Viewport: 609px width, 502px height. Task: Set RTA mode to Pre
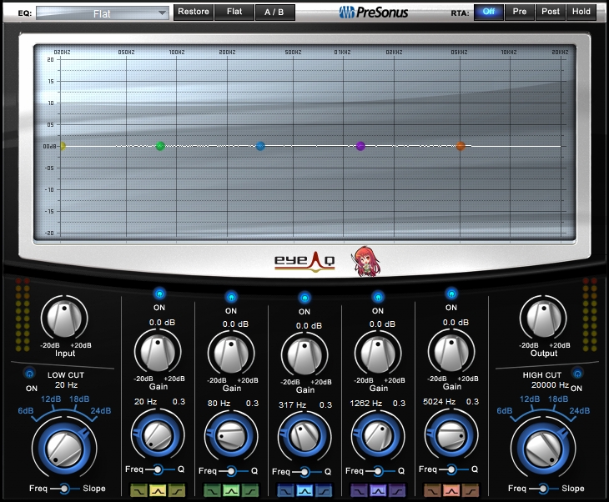coord(519,12)
